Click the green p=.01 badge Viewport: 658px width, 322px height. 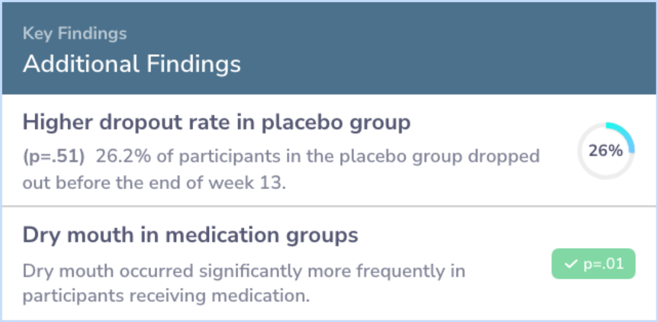click(593, 264)
